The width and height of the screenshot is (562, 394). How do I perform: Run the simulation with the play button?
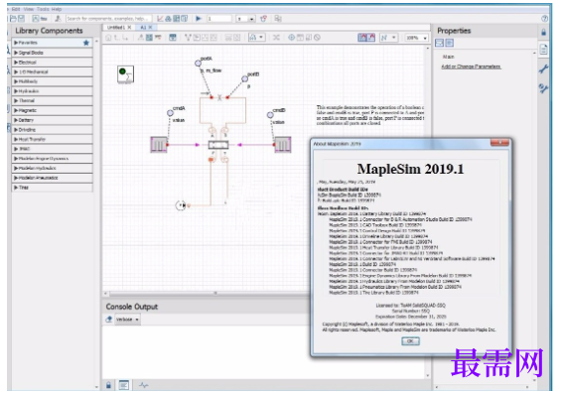199,18
